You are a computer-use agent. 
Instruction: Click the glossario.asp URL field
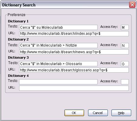74,70
